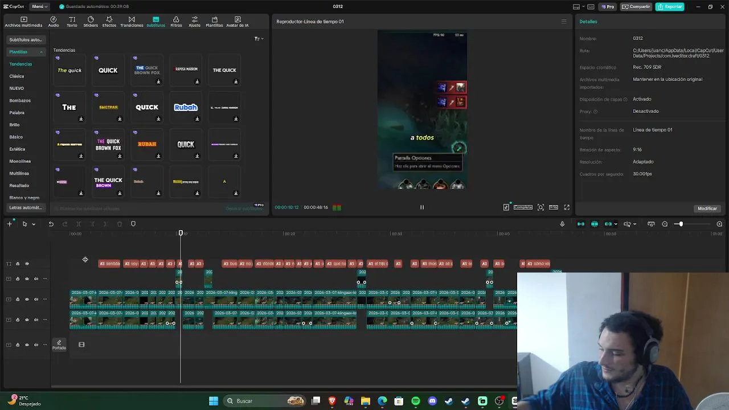This screenshot has height=410, width=729.
Task: Click the Ajuste icon
Action: click(x=195, y=22)
